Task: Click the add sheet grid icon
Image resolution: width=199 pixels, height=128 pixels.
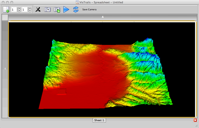Action: pyautogui.click(x=6, y=10)
